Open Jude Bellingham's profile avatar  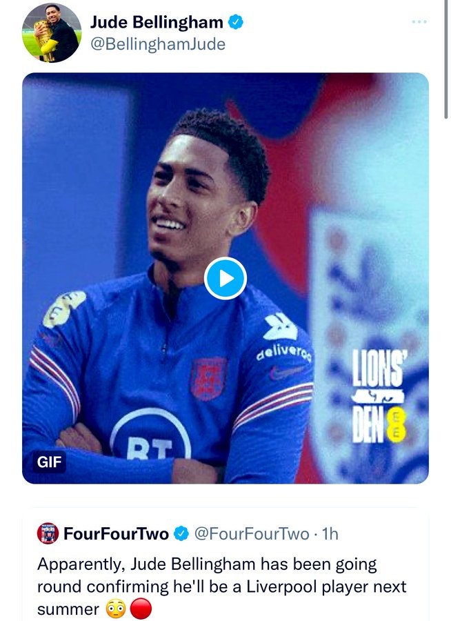51,32
